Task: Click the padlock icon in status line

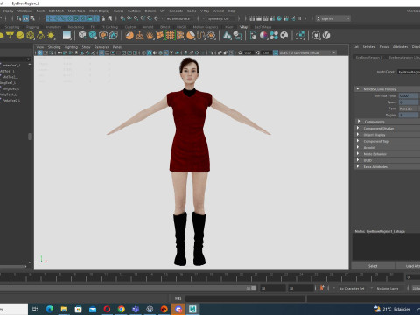Action: (x=103, y=18)
